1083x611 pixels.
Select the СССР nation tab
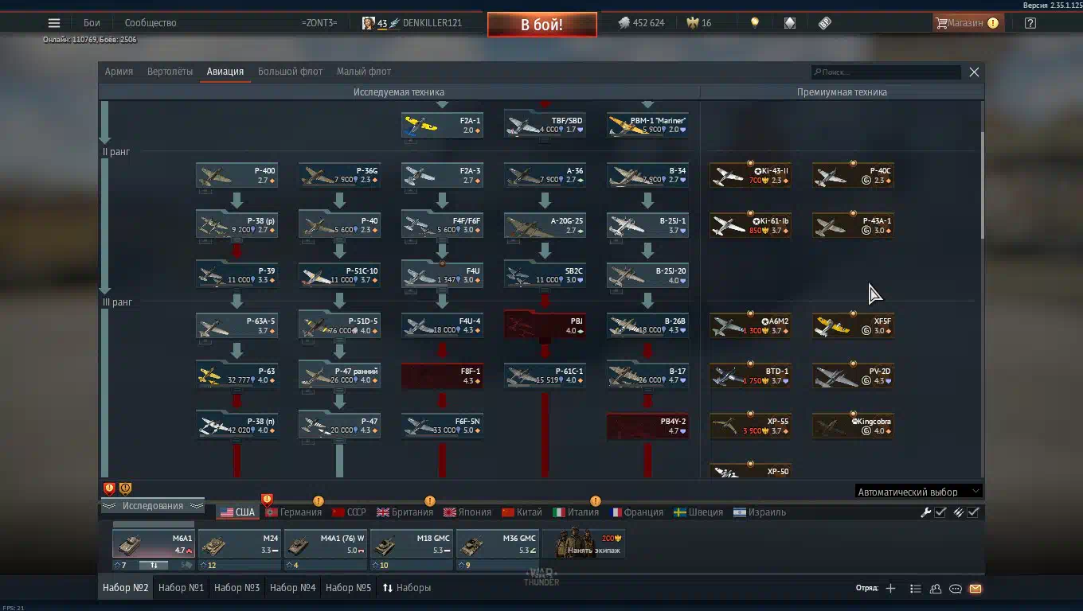[x=349, y=512]
